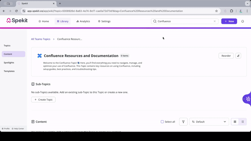Switch to grid view

click(235, 122)
